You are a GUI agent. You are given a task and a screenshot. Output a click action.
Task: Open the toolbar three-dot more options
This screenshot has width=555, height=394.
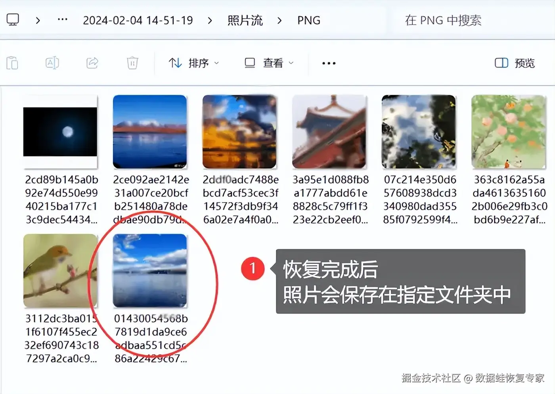pos(329,63)
